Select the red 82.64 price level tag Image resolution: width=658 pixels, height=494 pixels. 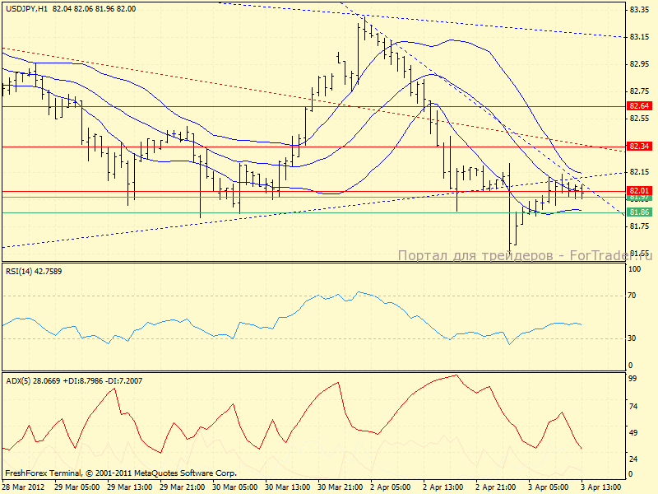coord(638,106)
